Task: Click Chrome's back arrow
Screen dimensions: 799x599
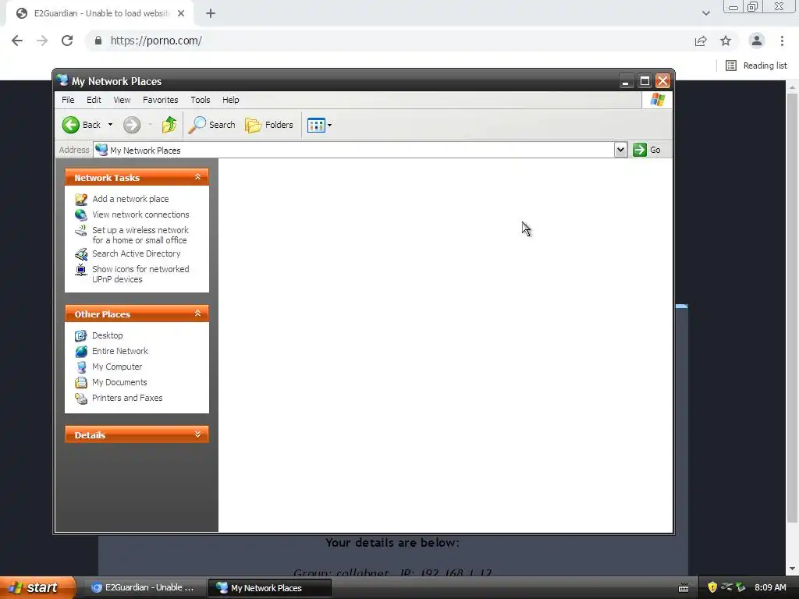Action: coord(17,41)
